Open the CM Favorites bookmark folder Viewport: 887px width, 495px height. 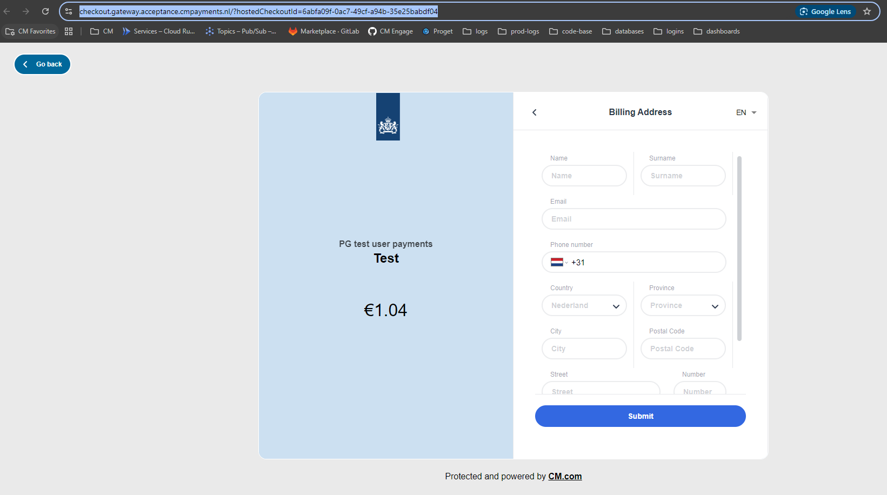30,31
